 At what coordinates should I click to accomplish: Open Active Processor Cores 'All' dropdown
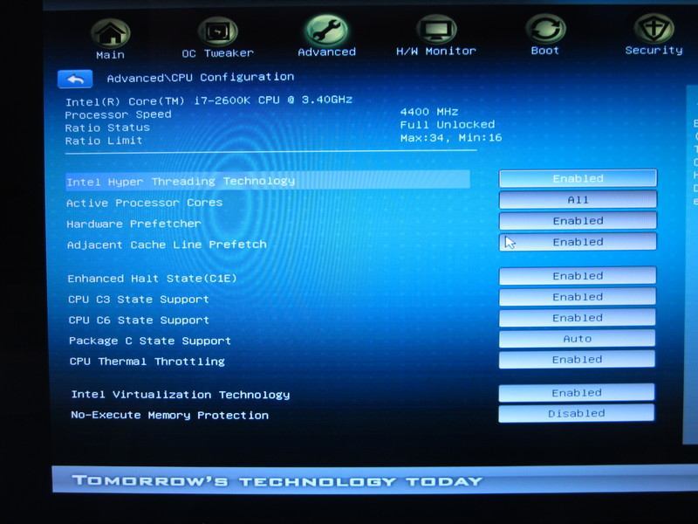point(578,200)
